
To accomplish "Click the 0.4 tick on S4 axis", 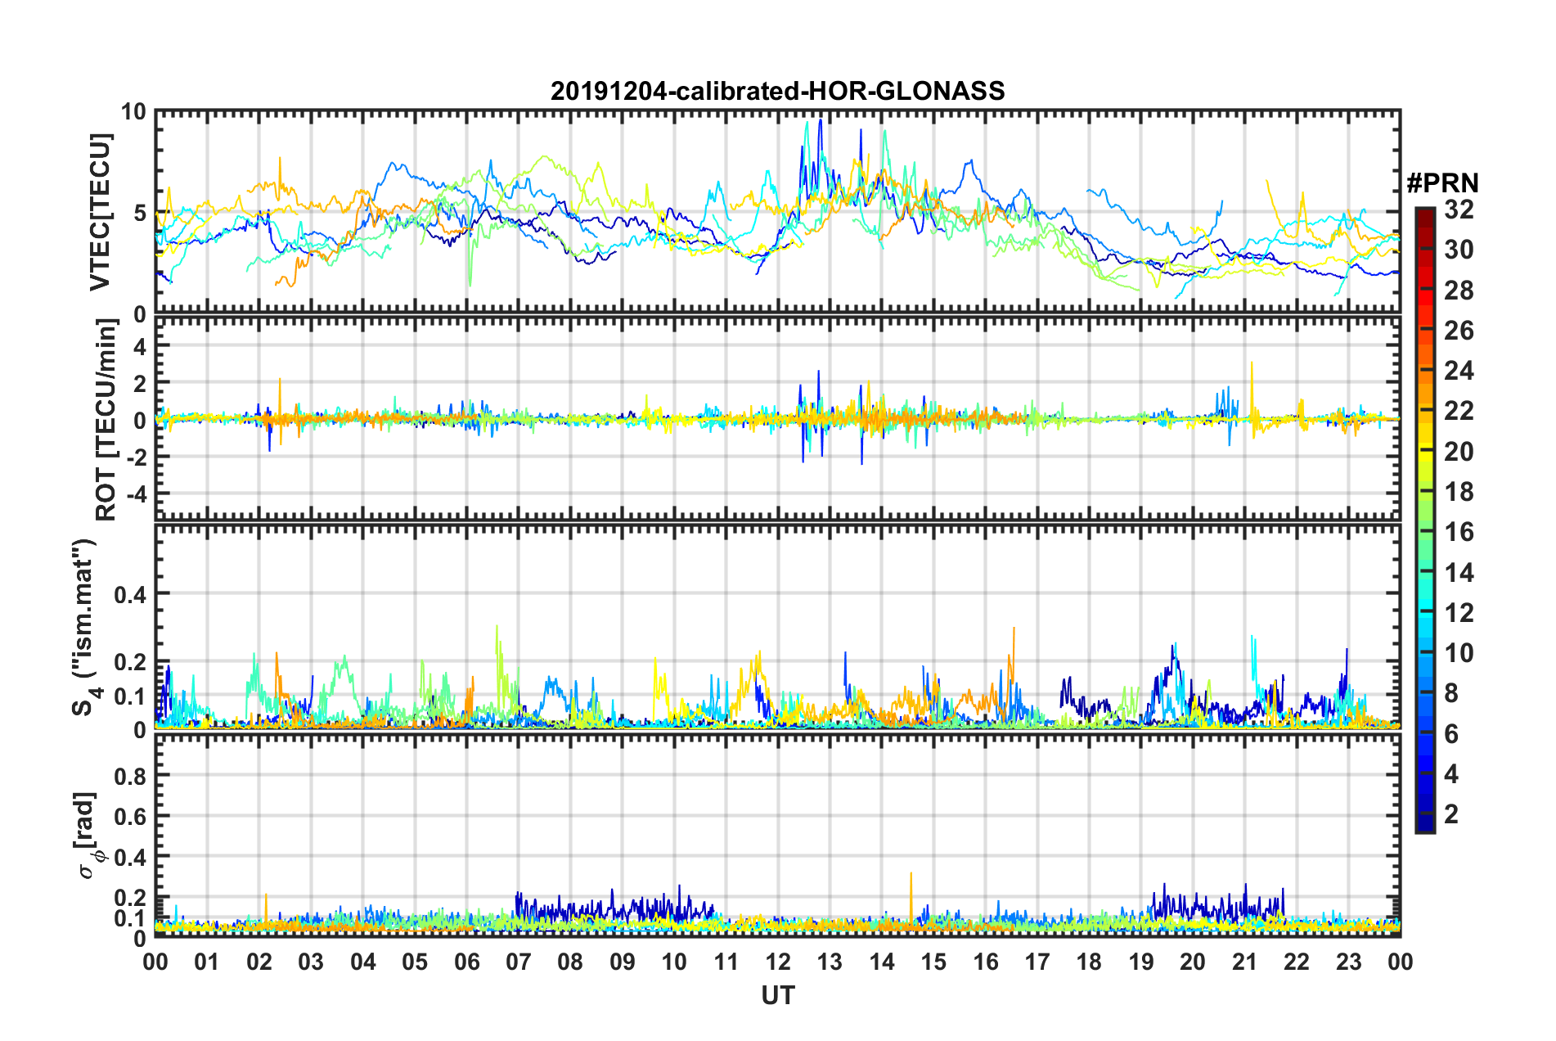I will pyautogui.click(x=130, y=594).
